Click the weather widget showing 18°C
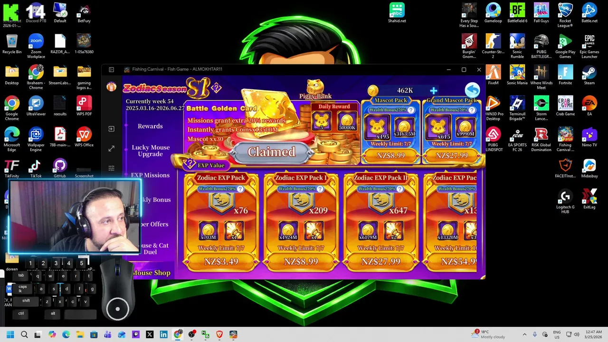The height and width of the screenshot is (342, 608). click(488, 334)
